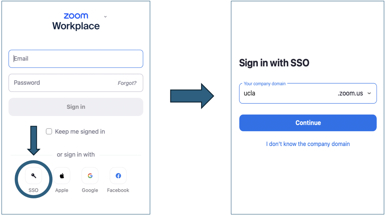Select the Facebook logo sign-in icon
This screenshot has width=386, height=216.
coord(118,176)
